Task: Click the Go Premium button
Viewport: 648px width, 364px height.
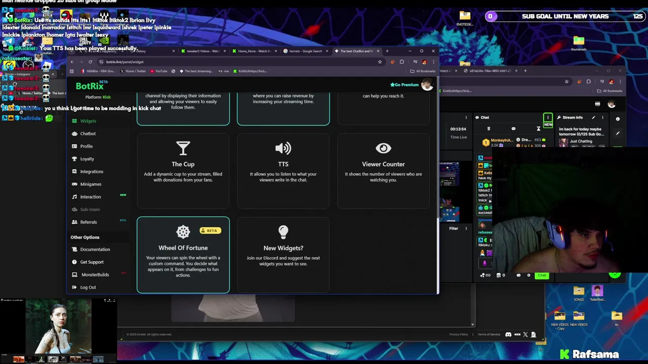Action: click(x=404, y=85)
